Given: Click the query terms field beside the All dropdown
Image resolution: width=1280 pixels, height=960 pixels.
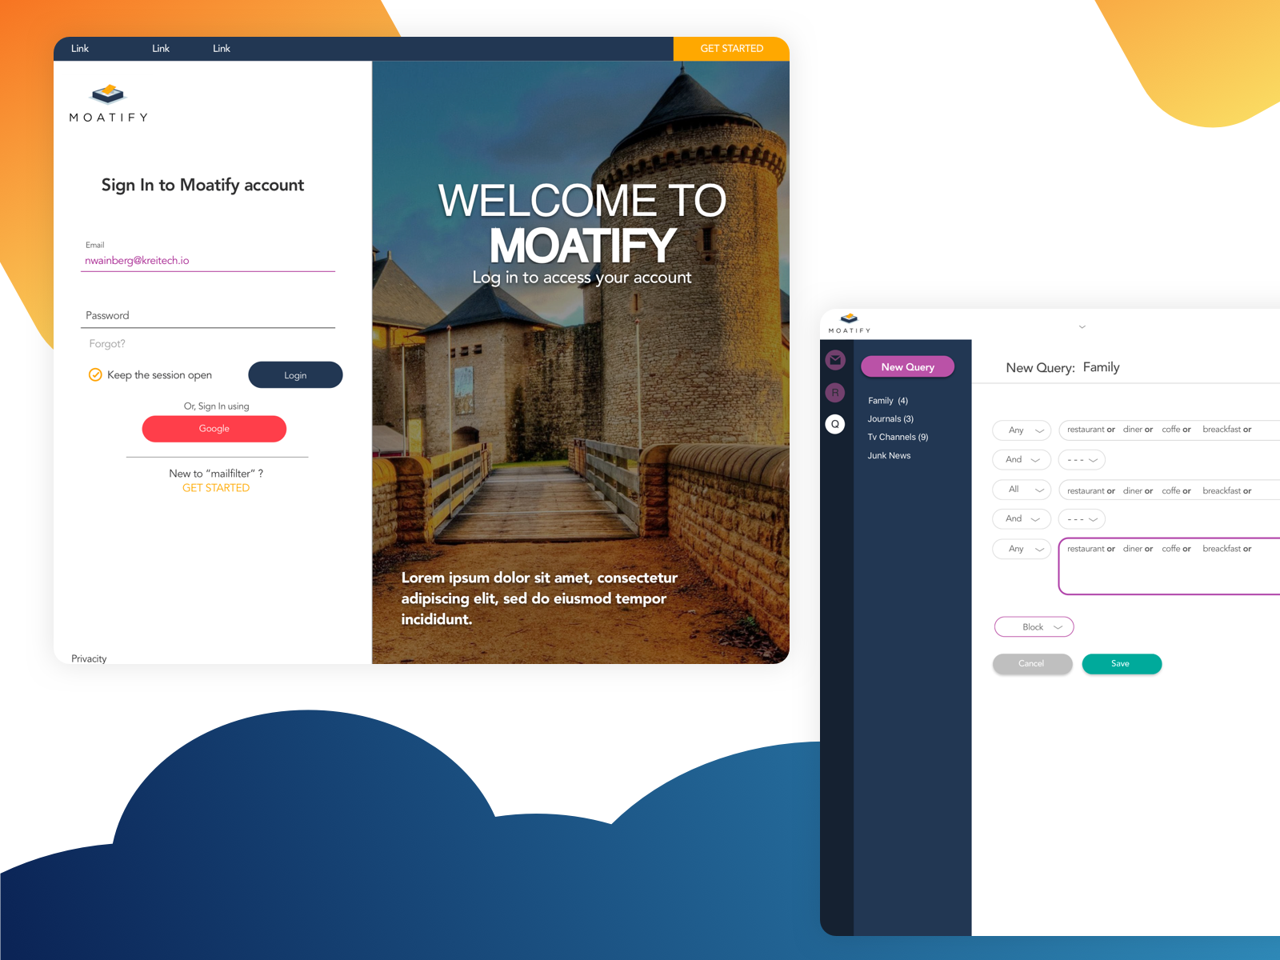Looking at the screenshot, I should click(x=1170, y=490).
